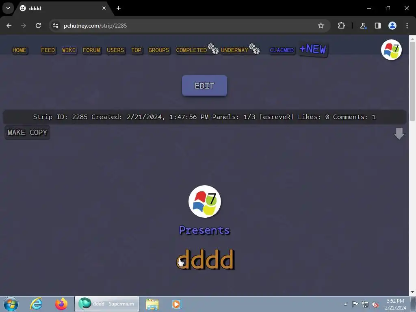Click the page vertical scrollbar thumb
The image size is (416, 312).
(413, 82)
